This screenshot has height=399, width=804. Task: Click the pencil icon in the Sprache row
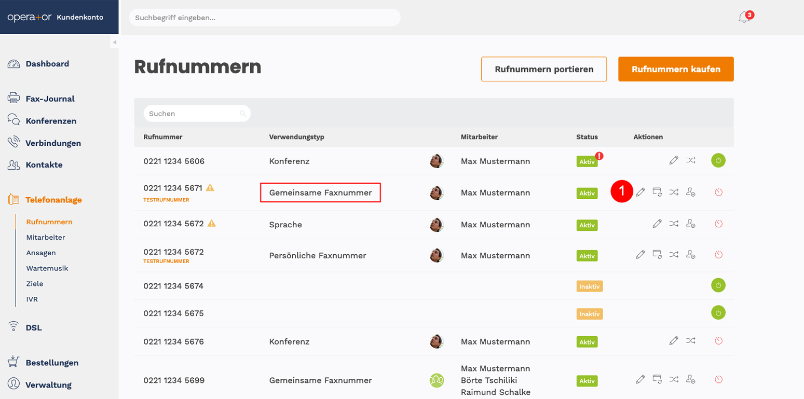[657, 224]
